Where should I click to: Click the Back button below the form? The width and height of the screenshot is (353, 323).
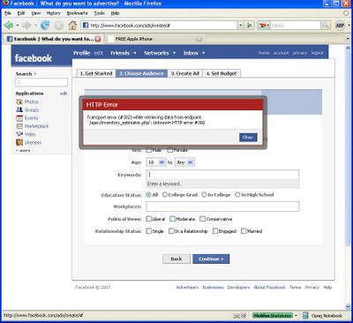click(x=176, y=259)
